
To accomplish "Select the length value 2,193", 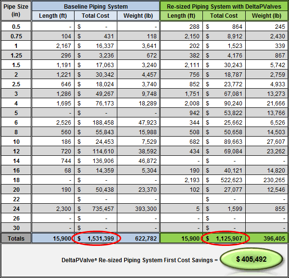I will pyautogui.click(x=192, y=180).
